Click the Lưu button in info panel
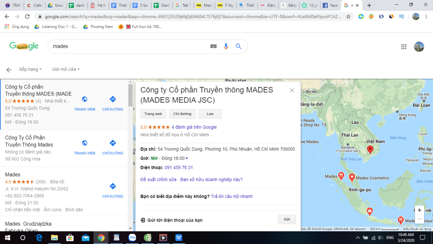The width and height of the screenshot is (433, 244). [x=210, y=114]
